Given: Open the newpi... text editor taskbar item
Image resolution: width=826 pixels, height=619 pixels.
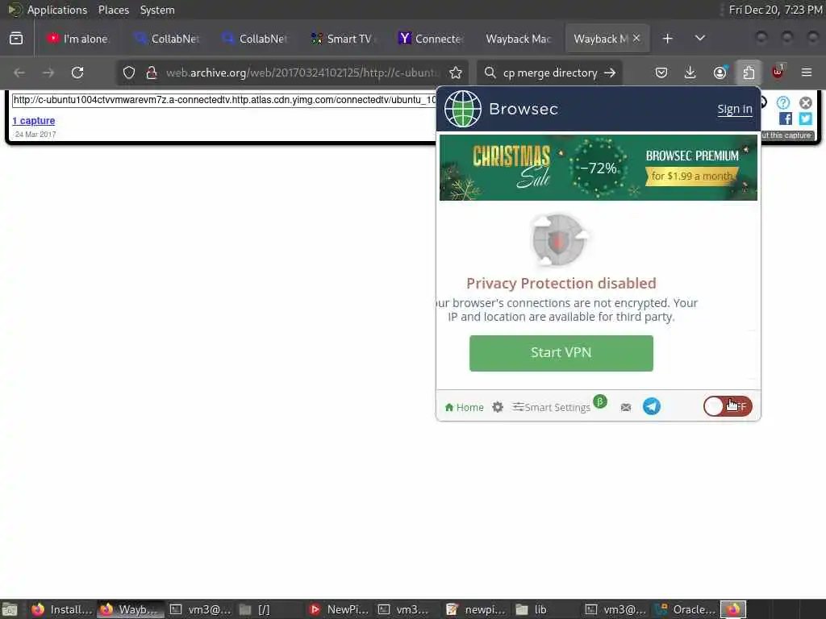Looking at the screenshot, I should point(477,609).
